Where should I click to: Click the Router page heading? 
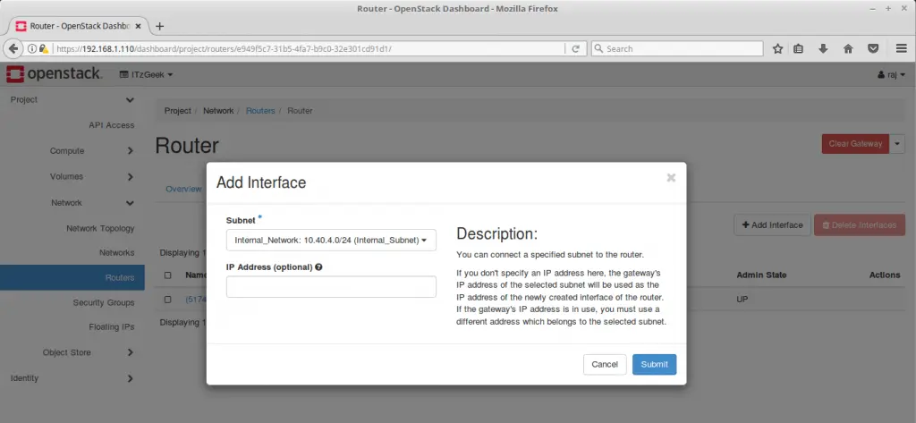pos(187,146)
